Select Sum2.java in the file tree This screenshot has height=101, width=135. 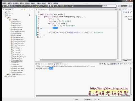tap(15, 65)
